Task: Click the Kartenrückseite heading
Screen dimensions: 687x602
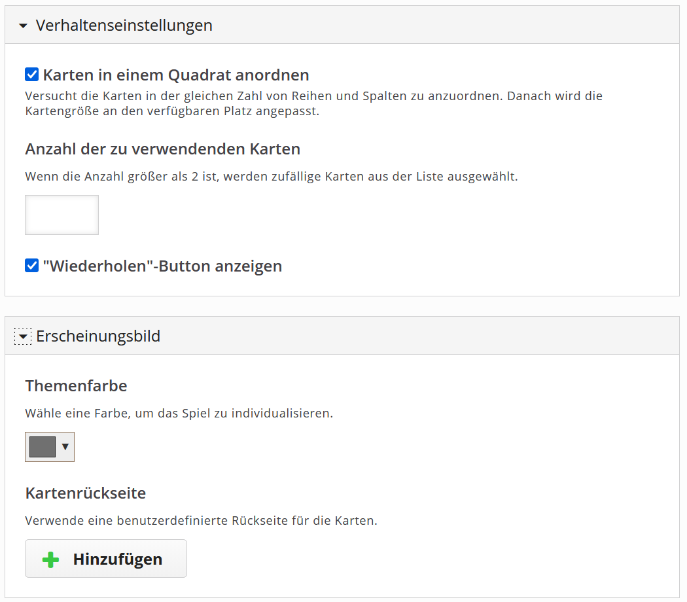Action: (x=85, y=493)
